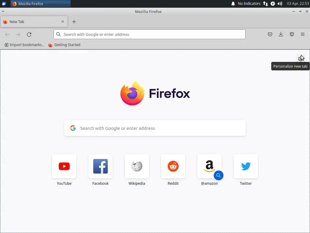Click the Google G logo in search box
The height and width of the screenshot is (233, 310).
(73, 128)
